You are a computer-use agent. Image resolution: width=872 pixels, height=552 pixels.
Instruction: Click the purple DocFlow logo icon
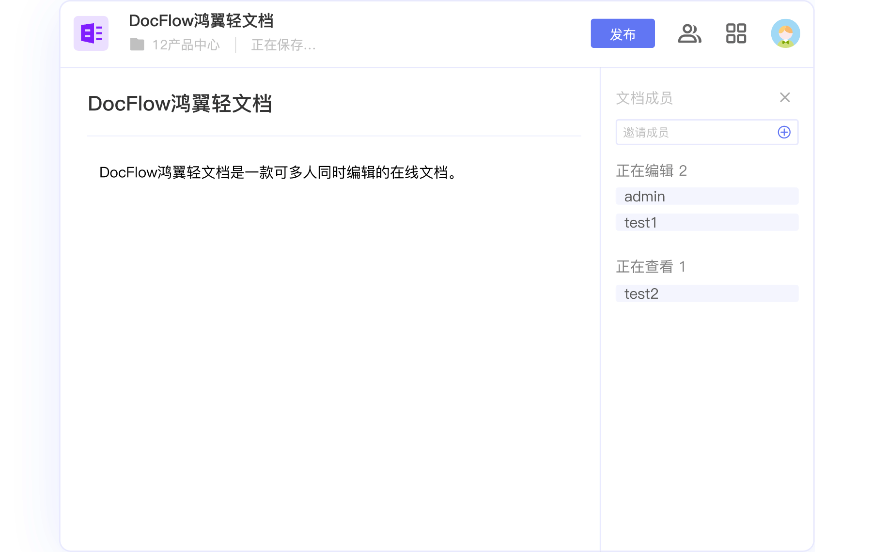point(91,33)
